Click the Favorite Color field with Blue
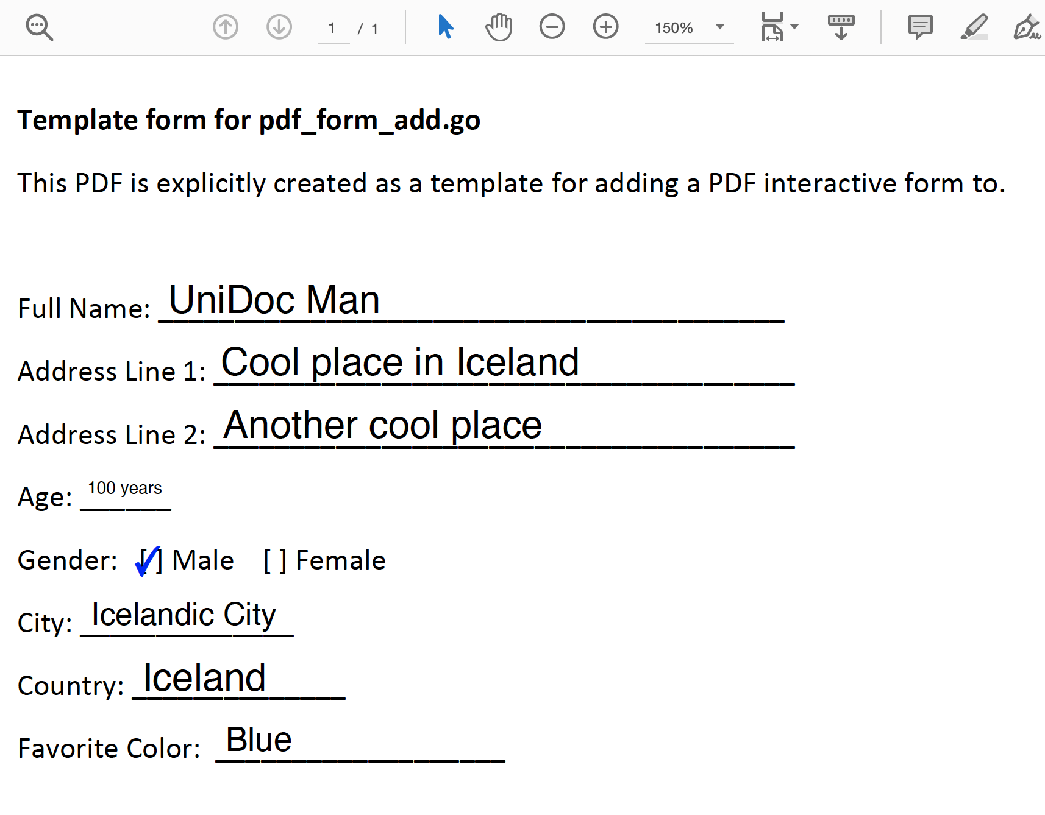 pos(360,743)
